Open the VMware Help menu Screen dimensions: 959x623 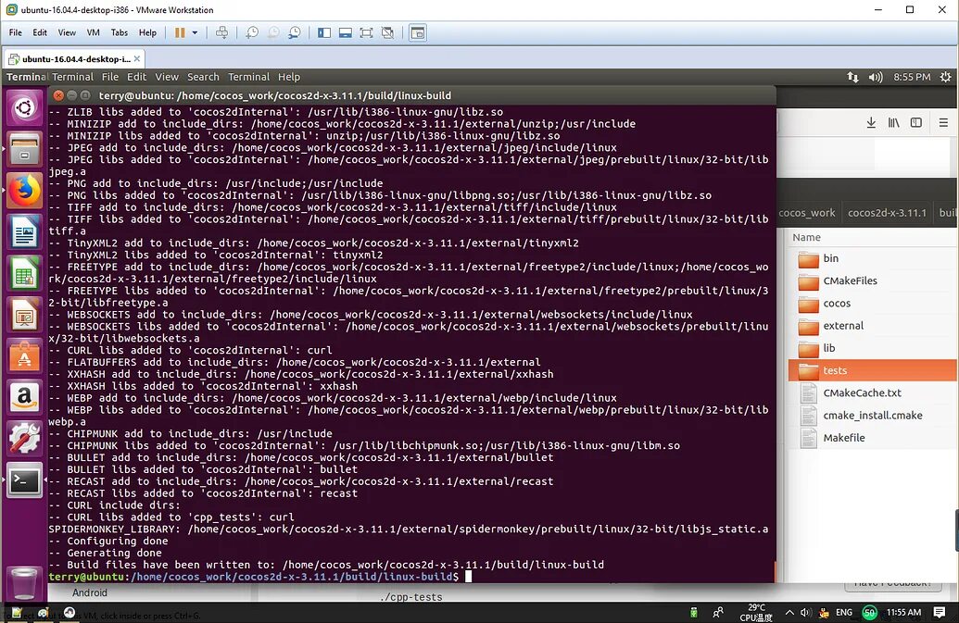pos(147,32)
